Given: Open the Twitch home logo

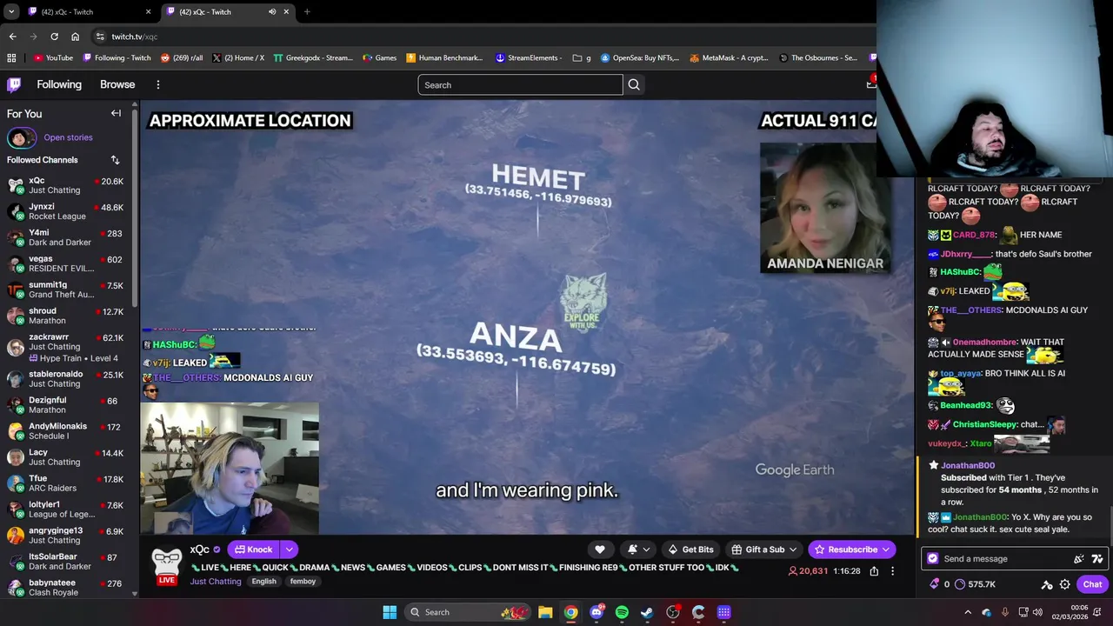Looking at the screenshot, I should (x=14, y=84).
